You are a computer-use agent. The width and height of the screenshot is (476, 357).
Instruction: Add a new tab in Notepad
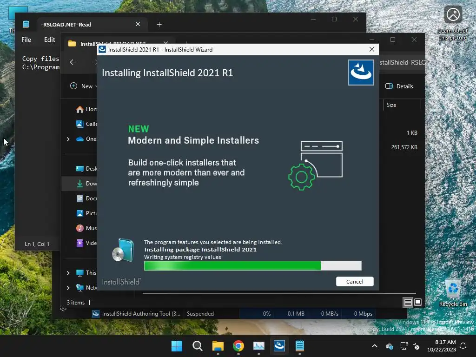[x=159, y=24]
